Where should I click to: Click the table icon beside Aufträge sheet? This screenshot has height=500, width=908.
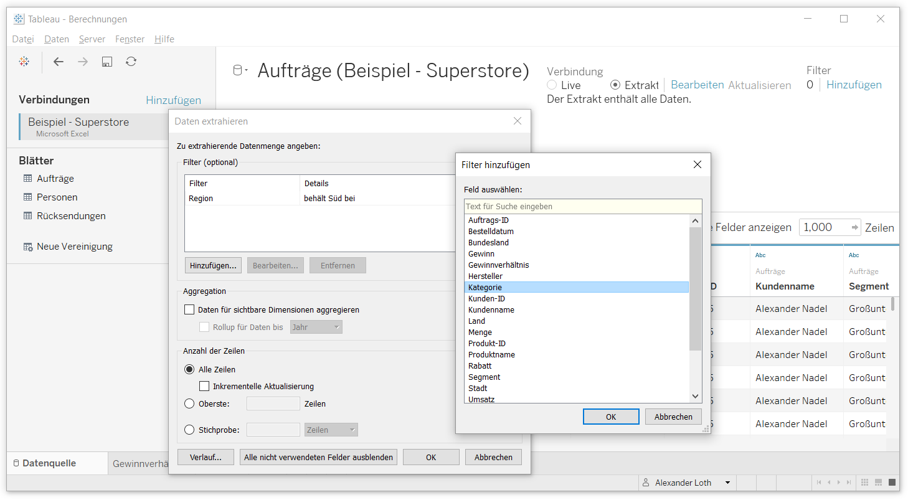tap(27, 179)
